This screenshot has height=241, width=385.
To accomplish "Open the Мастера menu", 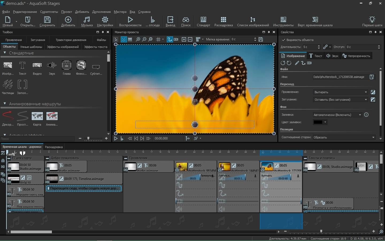I will [120, 12].
